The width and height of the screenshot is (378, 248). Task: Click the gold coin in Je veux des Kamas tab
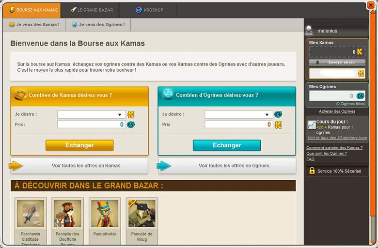coord(12,25)
